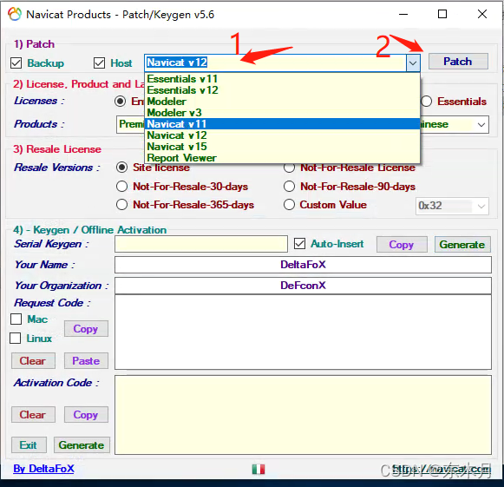Screen dimensions: 504x487
Task: Select the Custom Value radio option
Action: pos(289,205)
